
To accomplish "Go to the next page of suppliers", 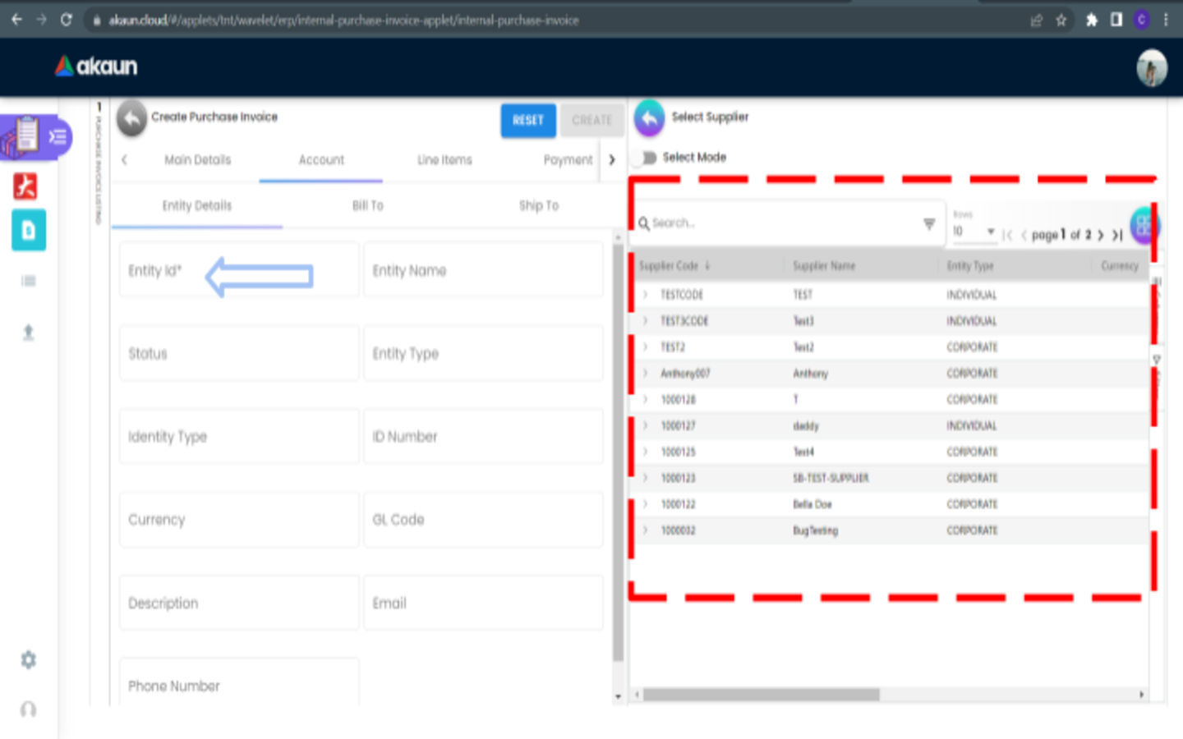I will (x=1101, y=235).
